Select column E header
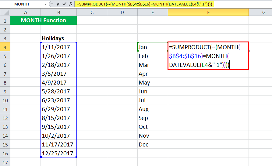The height and width of the screenshot is (166, 272). 153,12
